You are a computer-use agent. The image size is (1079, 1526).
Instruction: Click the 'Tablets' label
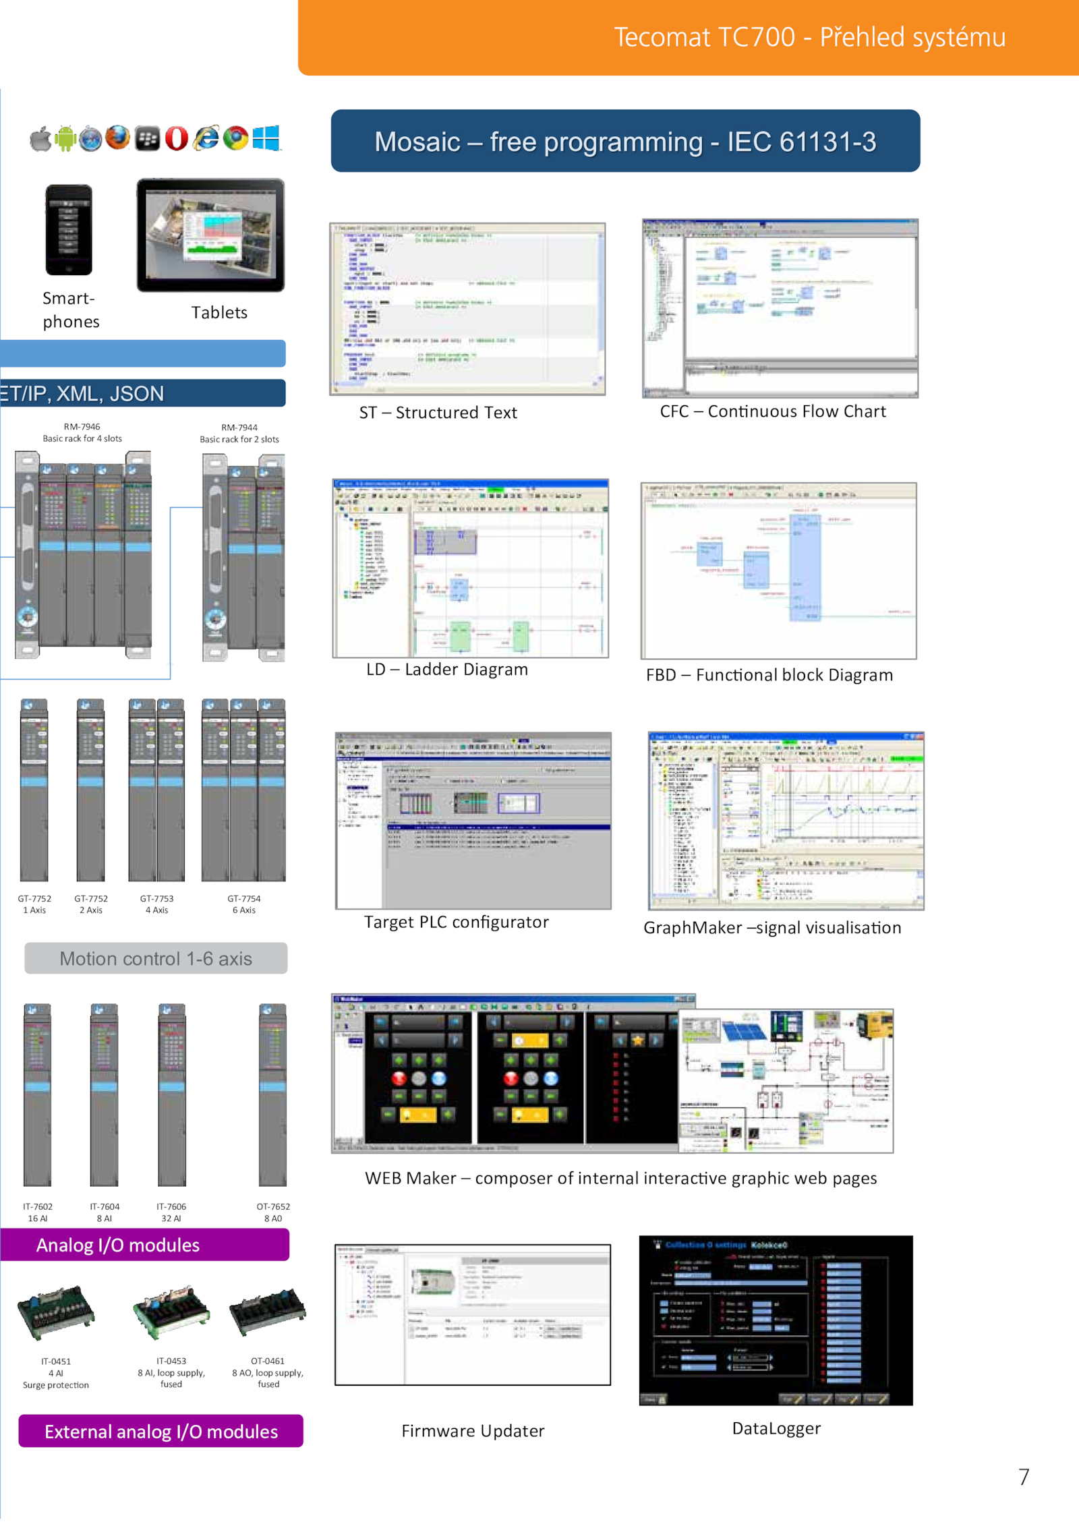coord(219,312)
